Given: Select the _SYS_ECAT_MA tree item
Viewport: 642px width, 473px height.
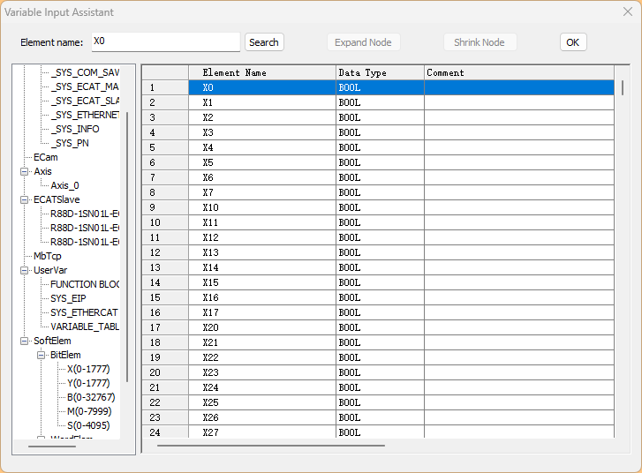Looking at the screenshot, I should pyautogui.click(x=85, y=86).
